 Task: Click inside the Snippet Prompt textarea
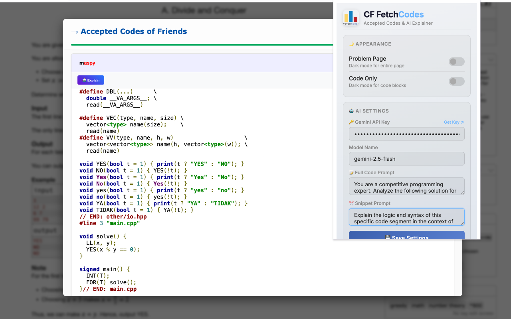[x=407, y=217]
